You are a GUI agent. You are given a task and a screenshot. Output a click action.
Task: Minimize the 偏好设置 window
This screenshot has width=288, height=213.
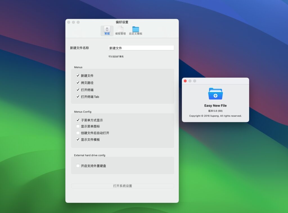coord(73,22)
